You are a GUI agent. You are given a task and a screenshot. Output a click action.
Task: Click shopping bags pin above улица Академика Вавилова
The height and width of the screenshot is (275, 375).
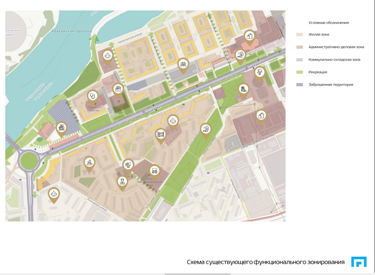coord(261,116)
